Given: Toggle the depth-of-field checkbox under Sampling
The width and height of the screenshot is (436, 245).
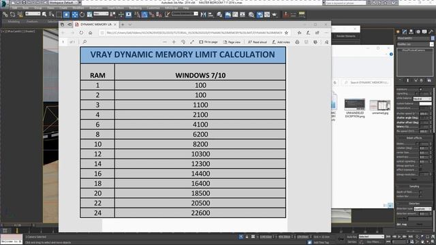Looking at the screenshot, I should (420, 192).
